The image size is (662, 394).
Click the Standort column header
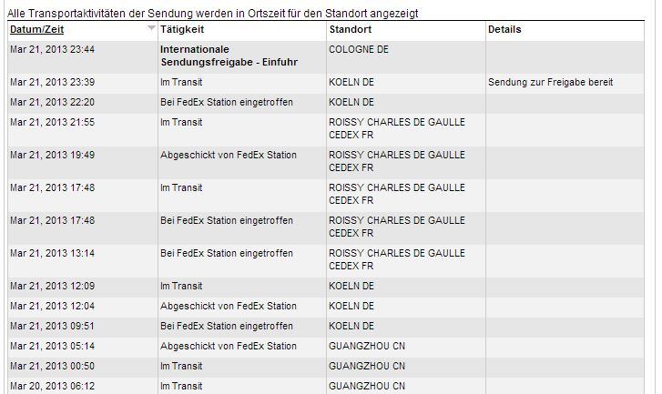[350, 30]
